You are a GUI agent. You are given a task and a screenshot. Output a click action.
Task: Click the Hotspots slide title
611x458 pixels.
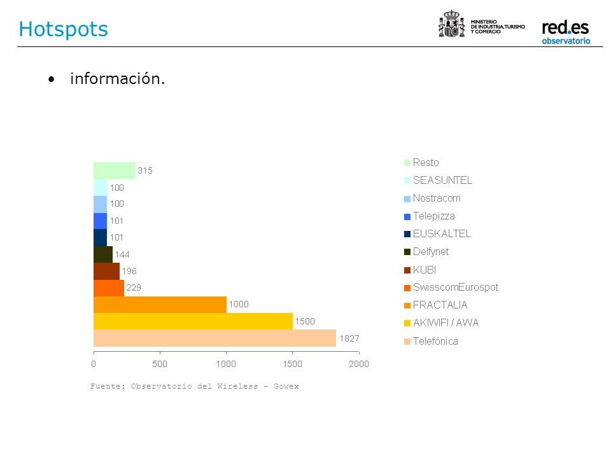[63, 29]
